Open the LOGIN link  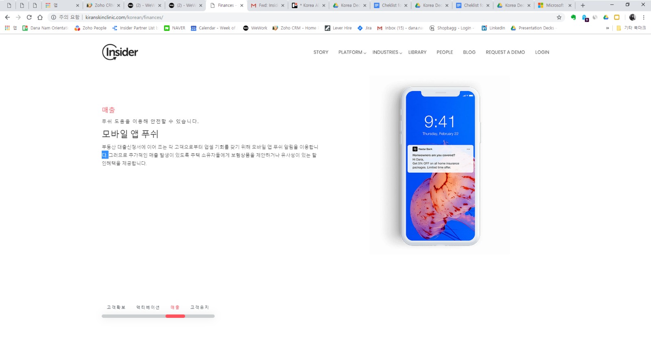click(x=542, y=52)
